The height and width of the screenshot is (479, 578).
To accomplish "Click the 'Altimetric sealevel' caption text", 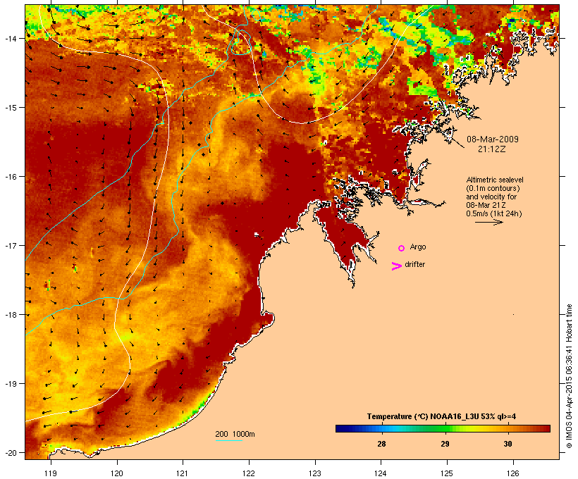I will pyautogui.click(x=495, y=180).
